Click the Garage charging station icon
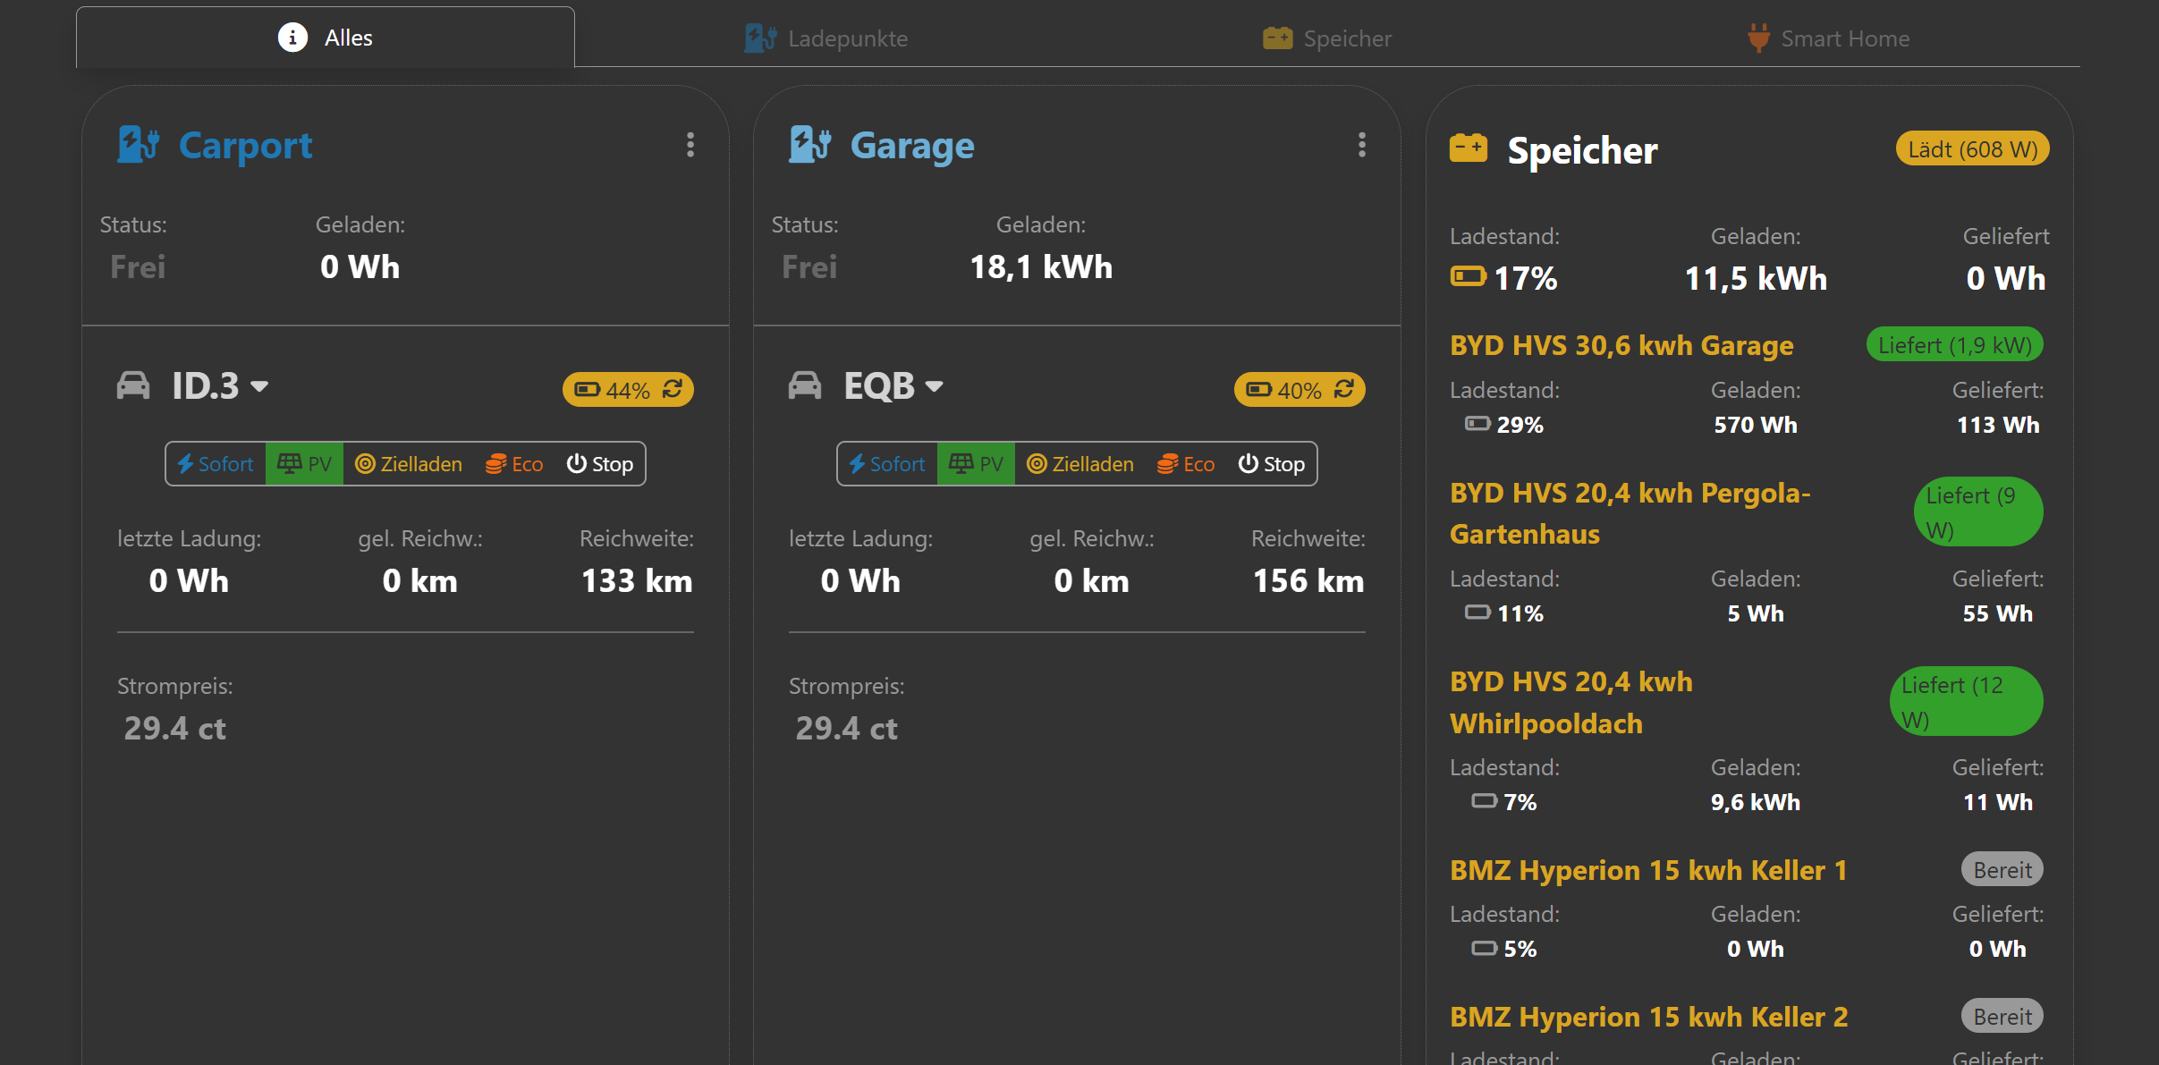The image size is (2159, 1065). point(810,145)
